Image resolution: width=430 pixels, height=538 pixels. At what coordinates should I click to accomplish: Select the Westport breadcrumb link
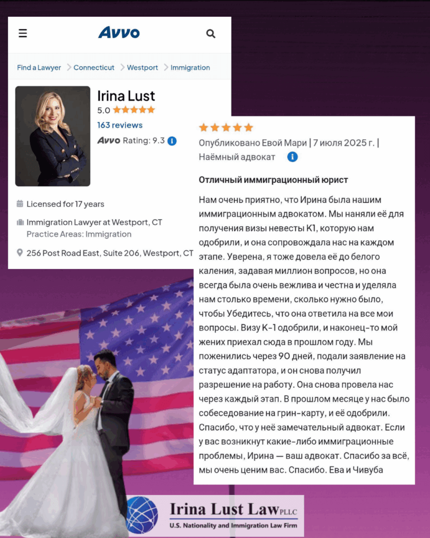(x=142, y=68)
